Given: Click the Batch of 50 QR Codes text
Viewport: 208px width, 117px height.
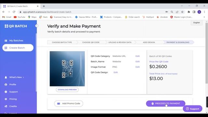Looking at the screenshot, I should pyautogui.click(x=161, y=56).
